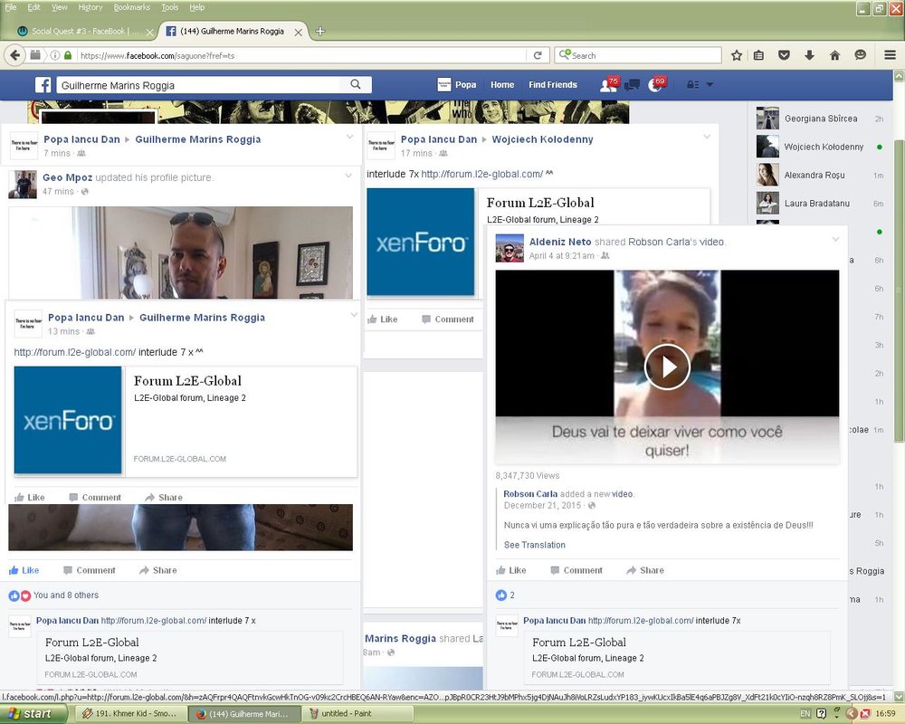
Task: Switch to Social Quest #3 tab
Action: tap(81, 31)
